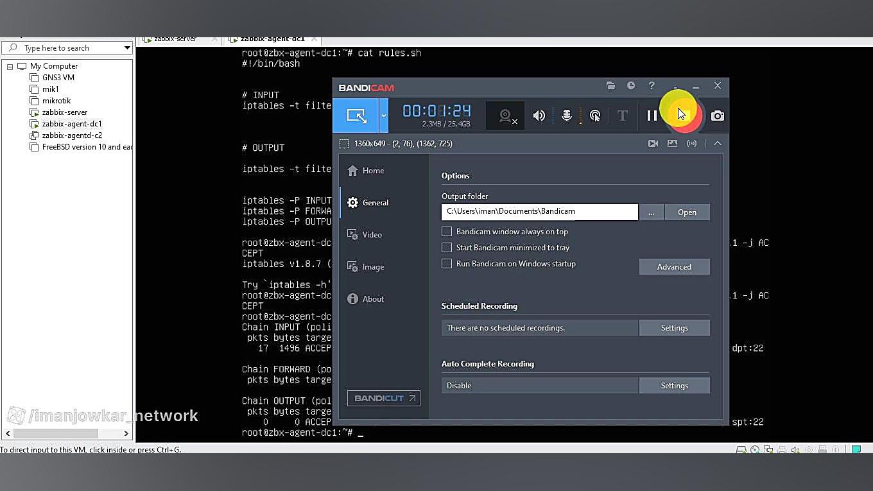Enable Start Bandicam minimized to tray

[447, 248]
